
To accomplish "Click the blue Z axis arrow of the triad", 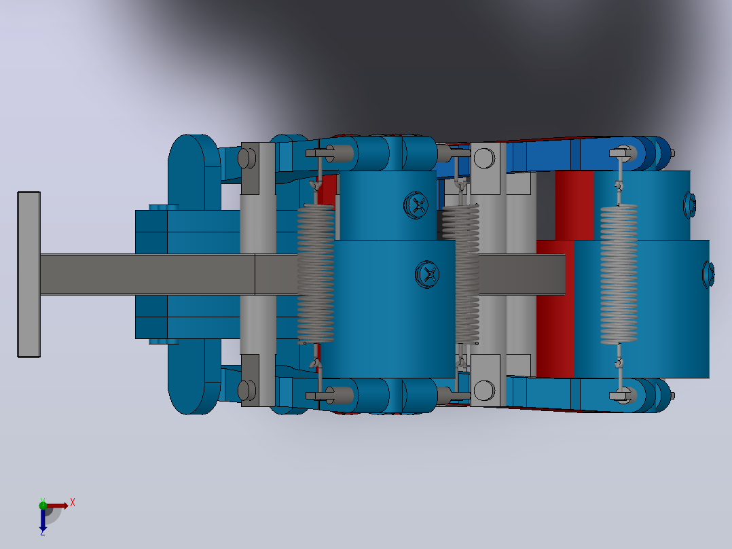I will [x=43, y=520].
